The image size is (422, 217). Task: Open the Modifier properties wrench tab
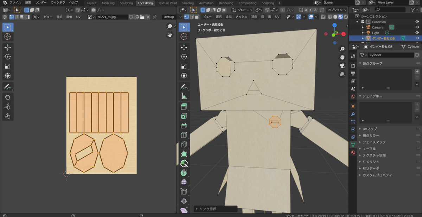click(x=353, y=114)
